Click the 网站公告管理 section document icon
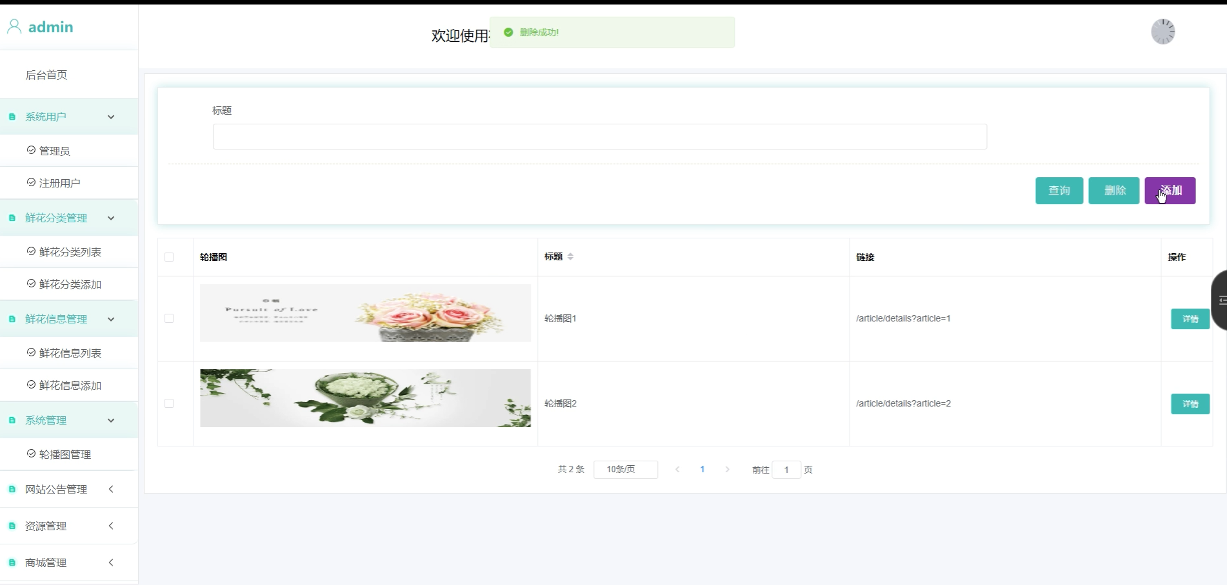 coord(12,489)
